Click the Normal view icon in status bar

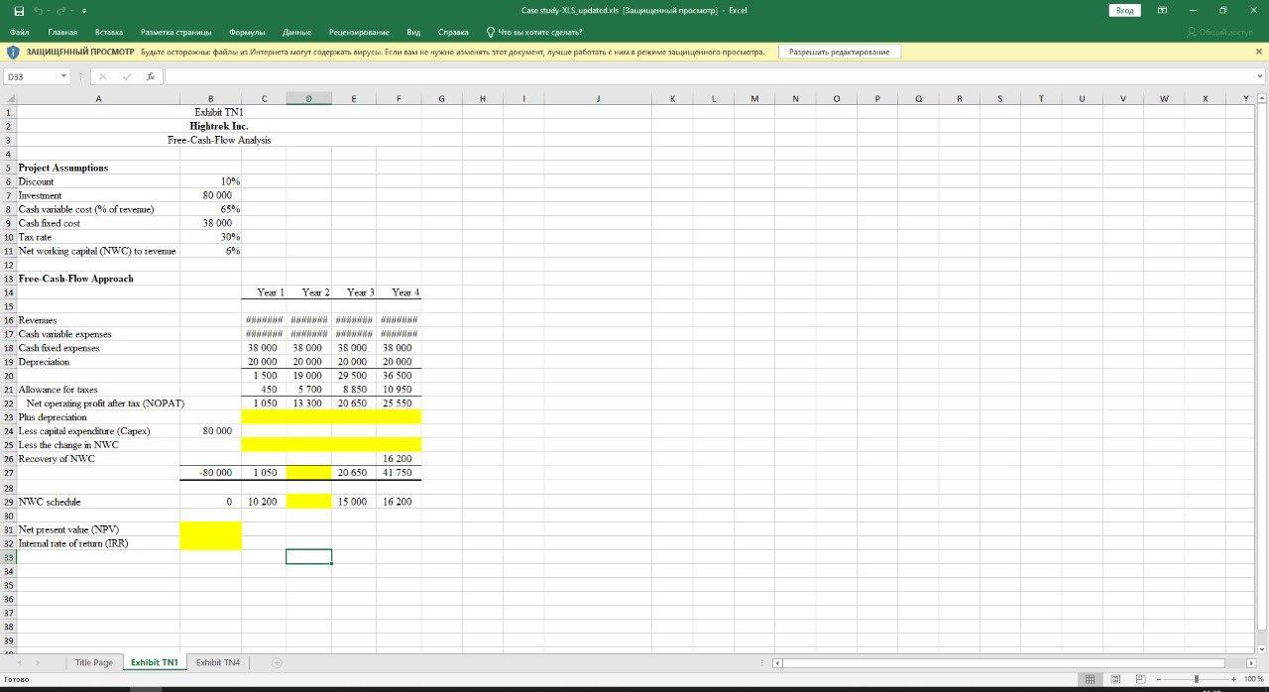tap(1090, 679)
